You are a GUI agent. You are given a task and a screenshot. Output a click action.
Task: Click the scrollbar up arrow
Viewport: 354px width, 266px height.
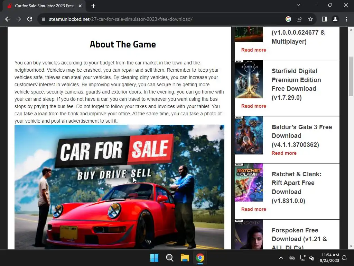coord(351,30)
